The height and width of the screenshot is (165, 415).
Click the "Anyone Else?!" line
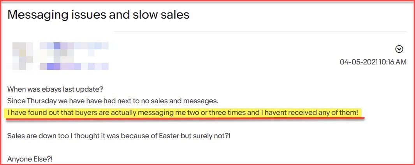[30, 160]
